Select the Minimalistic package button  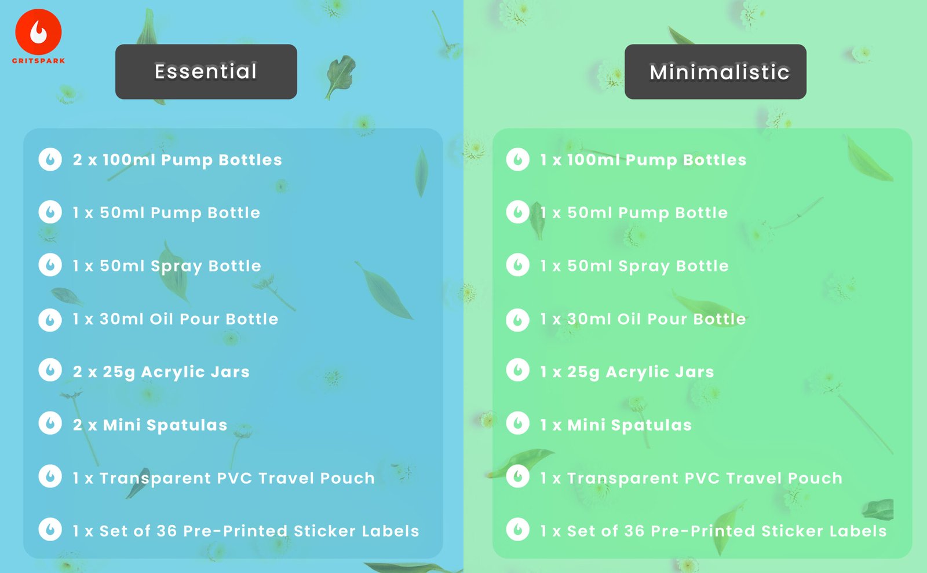716,72
